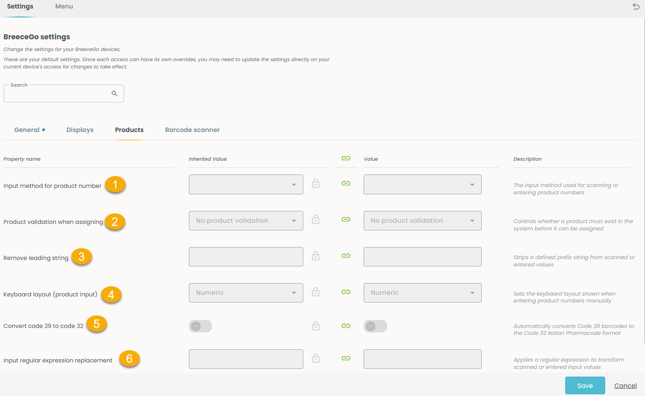Click link icon for Convert code 39 to code 32
645x396 pixels.
[x=346, y=326]
